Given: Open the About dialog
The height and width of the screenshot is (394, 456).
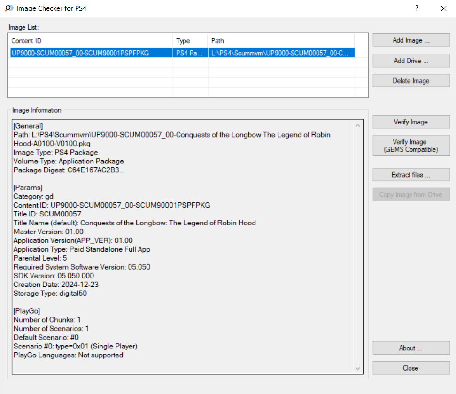Looking at the screenshot, I should coord(411,348).
